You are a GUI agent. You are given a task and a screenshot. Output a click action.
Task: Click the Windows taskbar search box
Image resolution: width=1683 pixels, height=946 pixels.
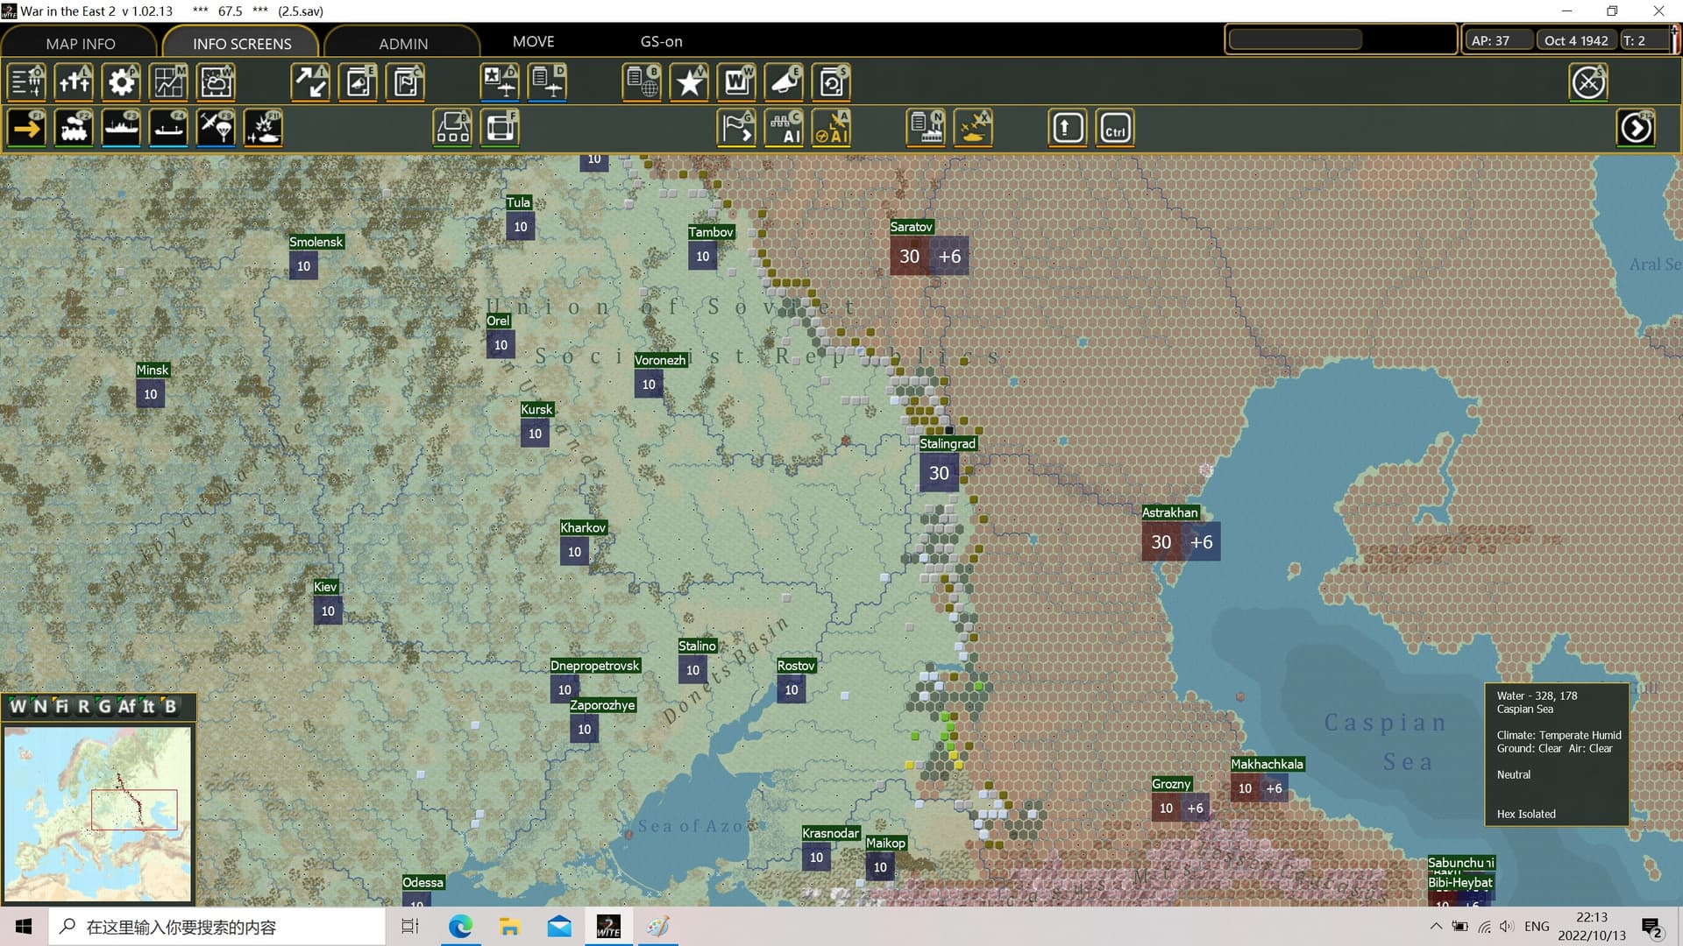(217, 927)
